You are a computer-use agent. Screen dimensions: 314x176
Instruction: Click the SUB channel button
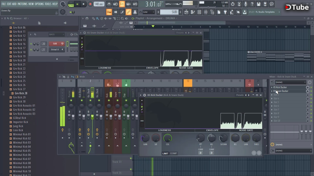[57, 44]
